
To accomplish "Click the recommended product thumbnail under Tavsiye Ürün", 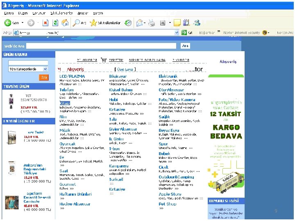I will [11, 101].
